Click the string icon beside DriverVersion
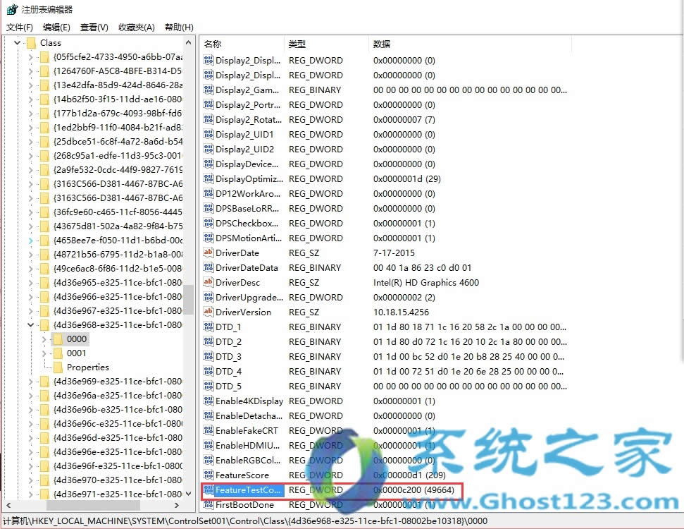 [208, 312]
